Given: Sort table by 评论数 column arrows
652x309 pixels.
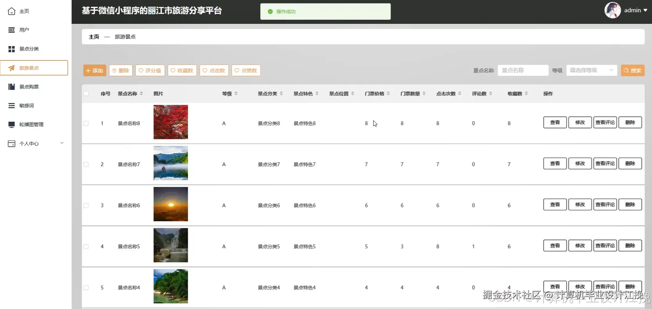Looking at the screenshot, I should (490, 94).
